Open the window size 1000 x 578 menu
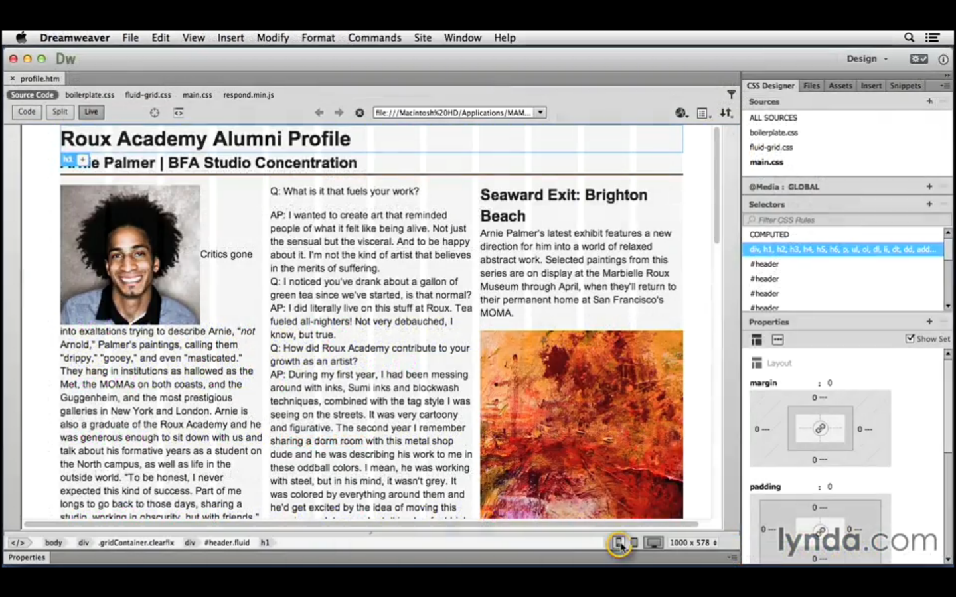Screen dimensions: 956x597 coord(693,543)
